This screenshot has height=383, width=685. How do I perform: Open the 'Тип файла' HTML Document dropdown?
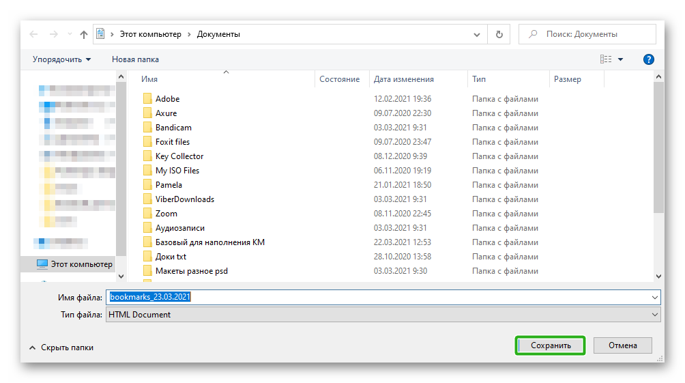383,315
